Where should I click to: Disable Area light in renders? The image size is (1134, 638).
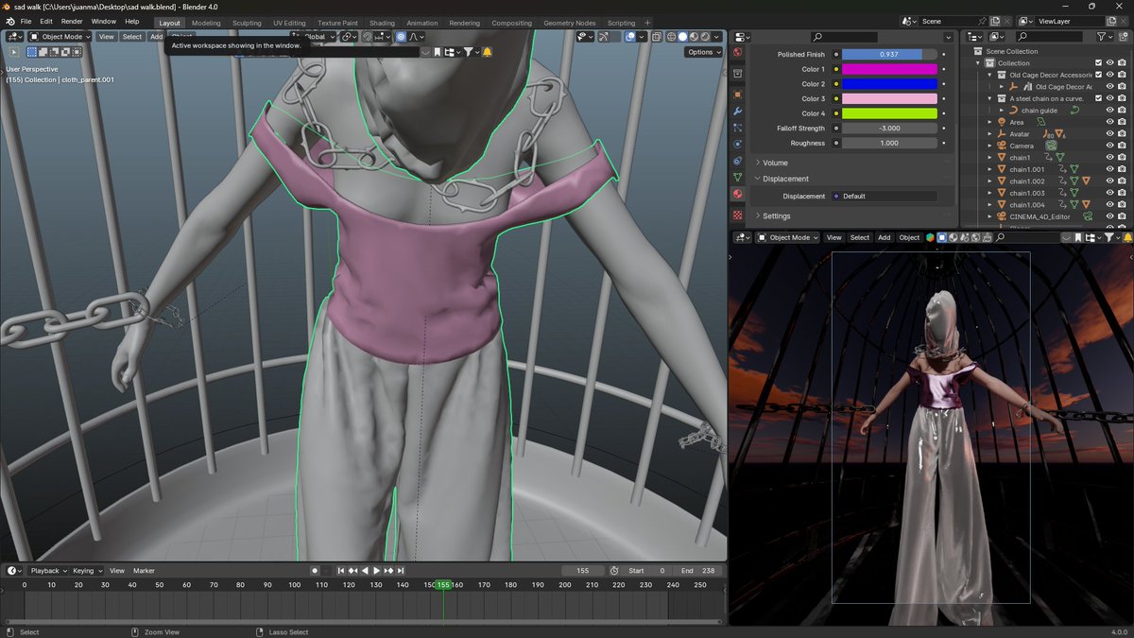(1122, 122)
